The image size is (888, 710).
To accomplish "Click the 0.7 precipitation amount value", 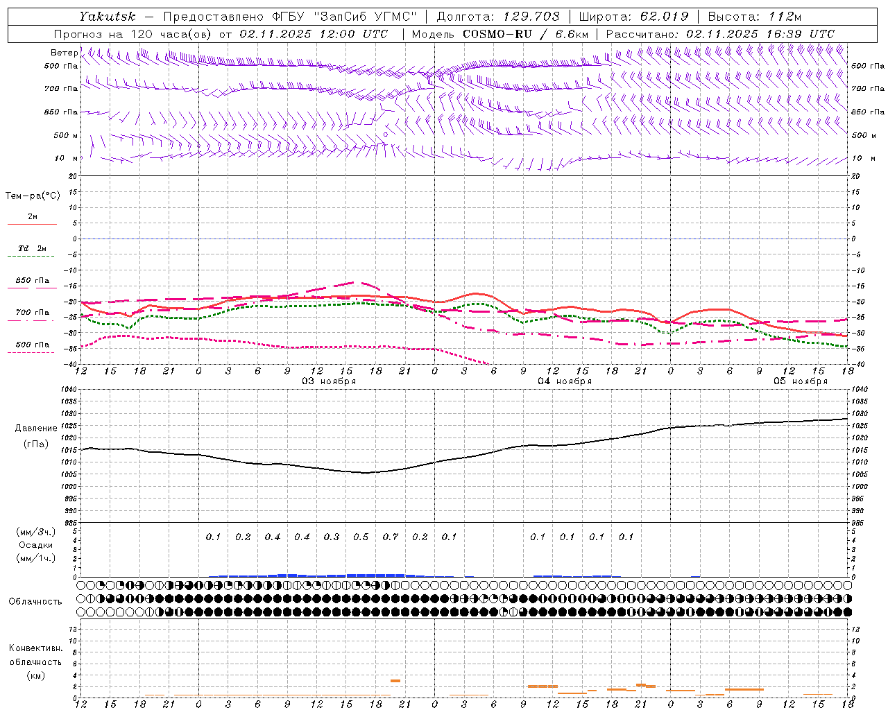I will click(391, 537).
